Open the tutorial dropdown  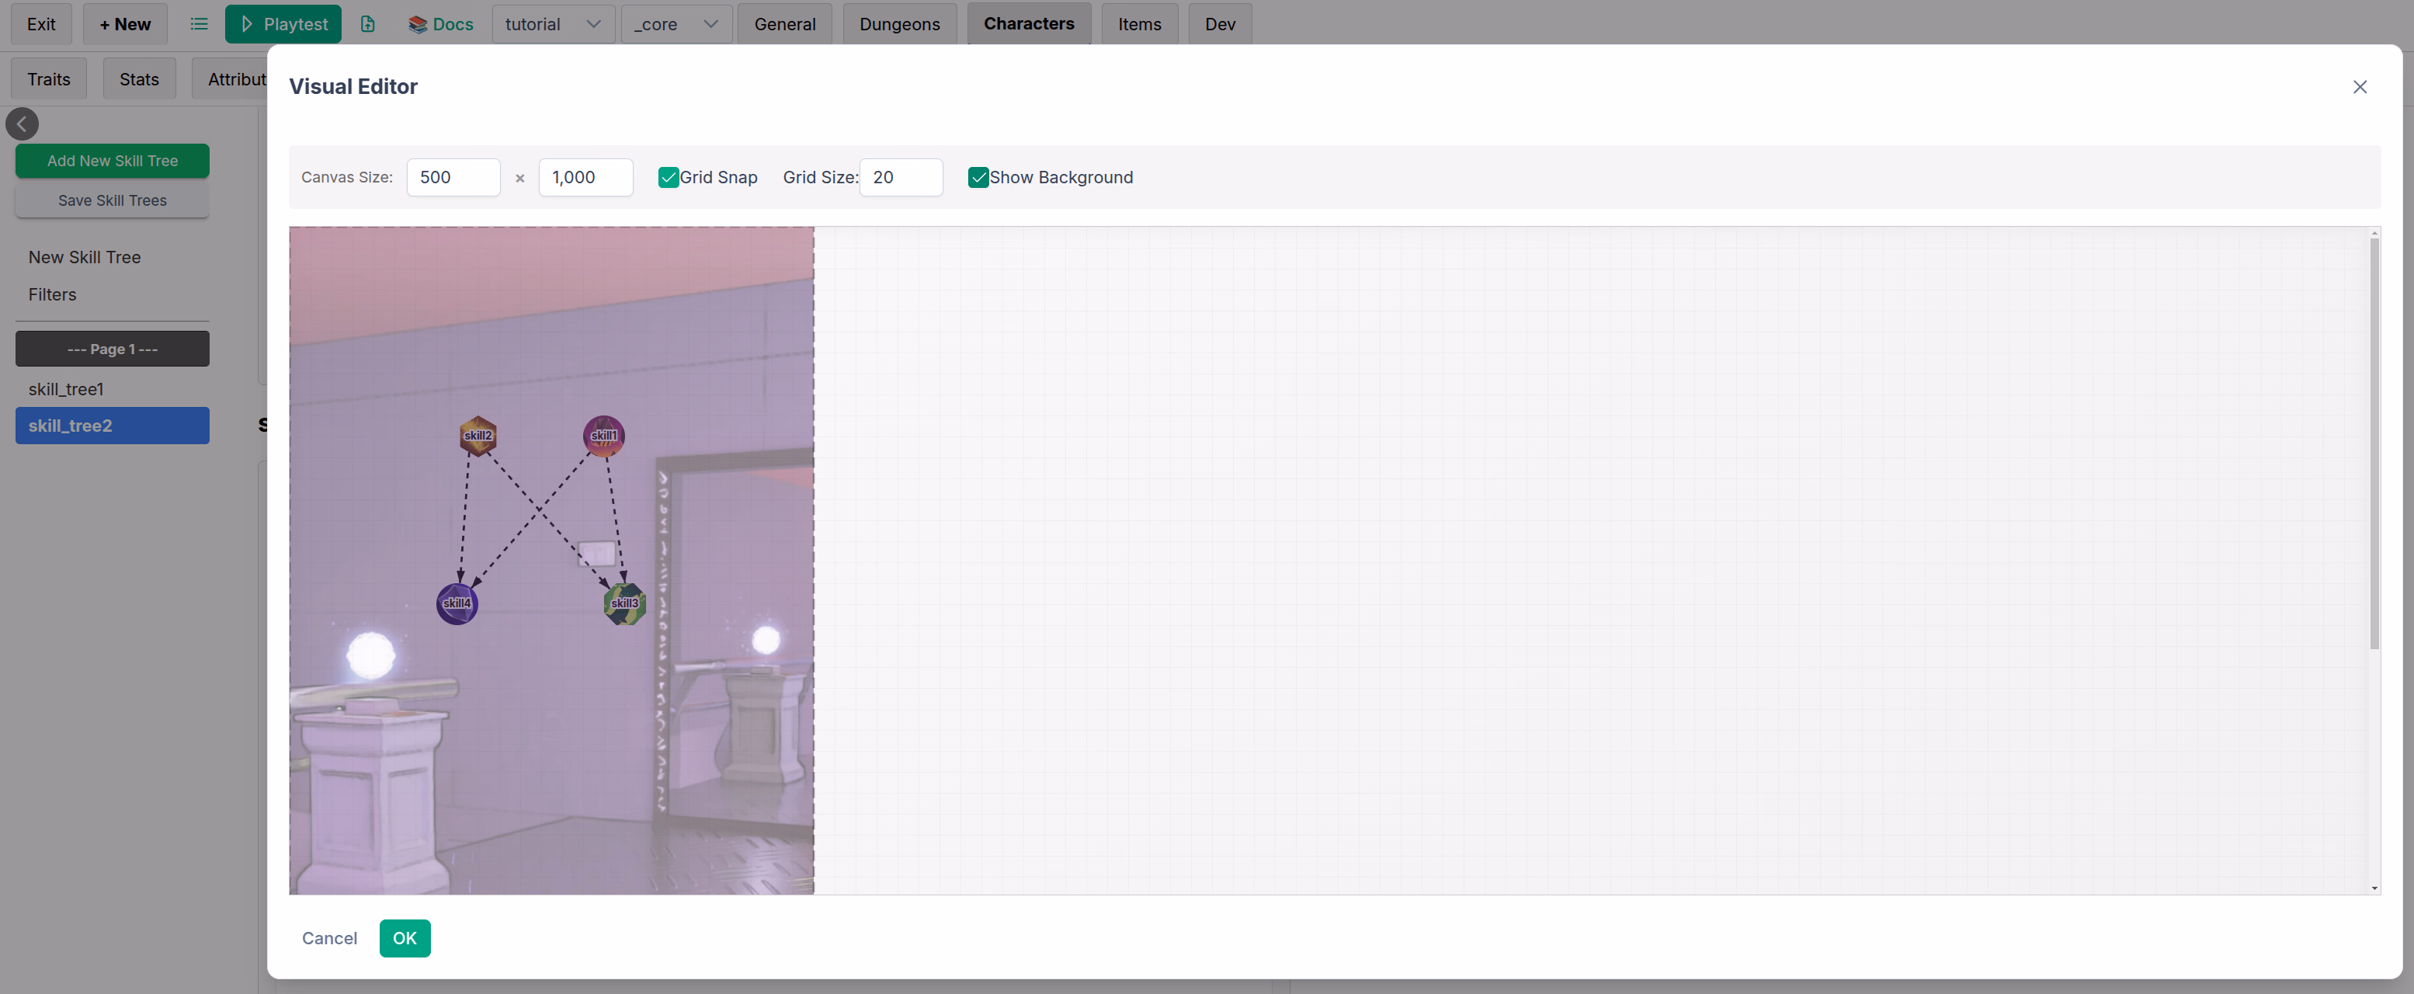point(553,23)
